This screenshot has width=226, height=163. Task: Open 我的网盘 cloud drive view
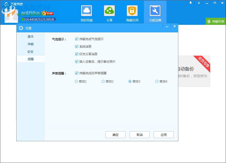click(x=87, y=13)
